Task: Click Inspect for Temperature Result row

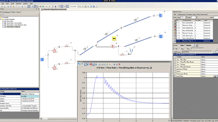Action: pyautogui.click(x=203, y=74)
